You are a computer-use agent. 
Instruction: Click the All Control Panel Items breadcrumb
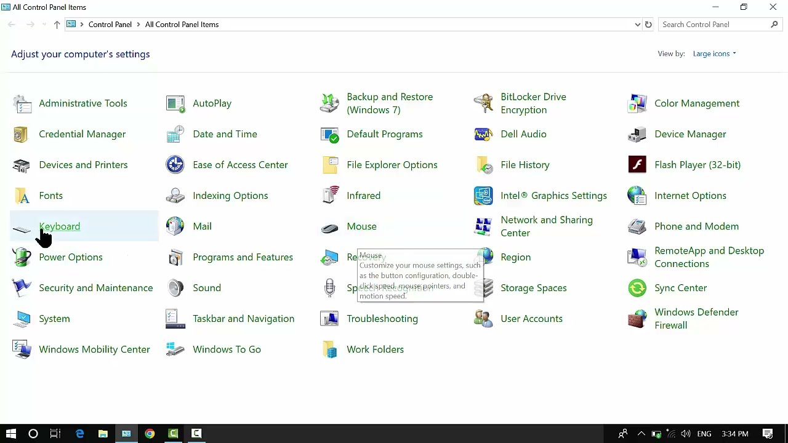click(x=182, y=25)
